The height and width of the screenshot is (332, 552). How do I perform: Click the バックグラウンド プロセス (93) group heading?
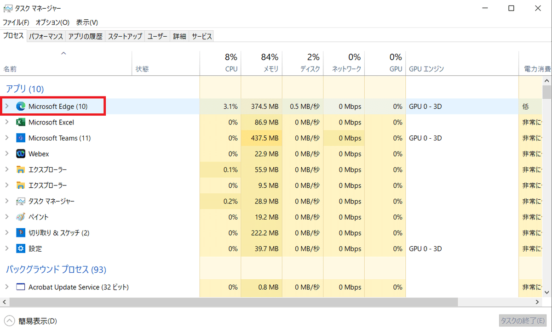click(x=56, y=270)
